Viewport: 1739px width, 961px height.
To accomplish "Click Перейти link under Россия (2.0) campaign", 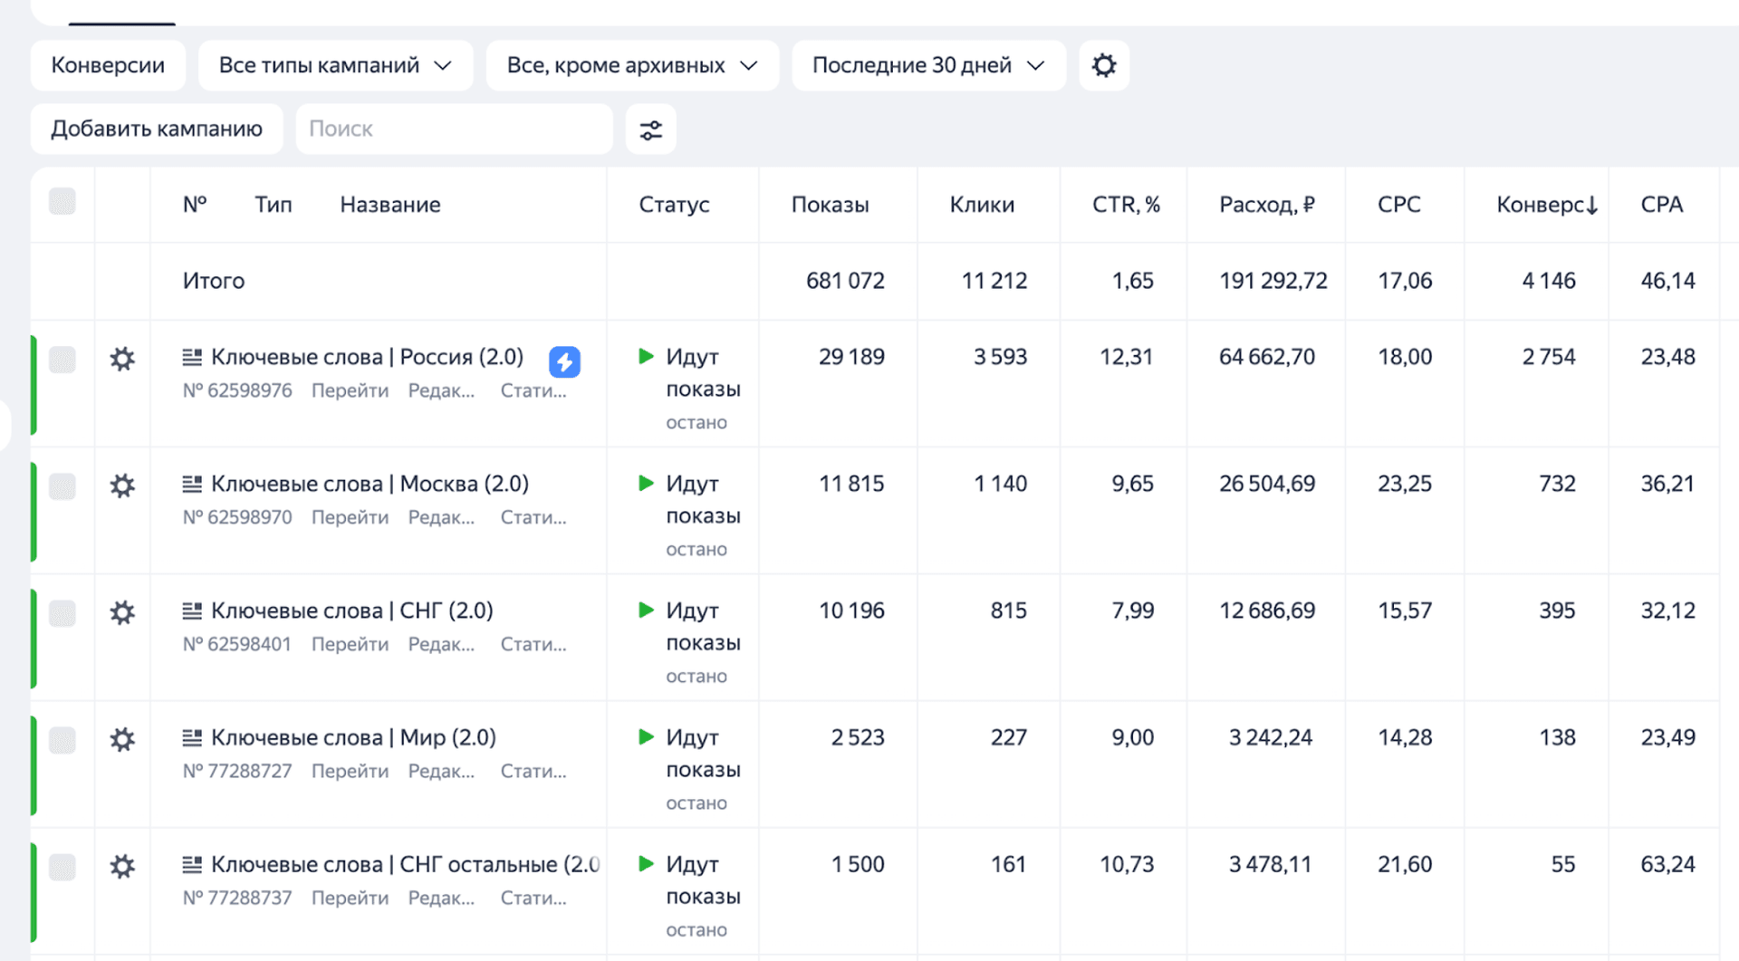I will 350,390.
